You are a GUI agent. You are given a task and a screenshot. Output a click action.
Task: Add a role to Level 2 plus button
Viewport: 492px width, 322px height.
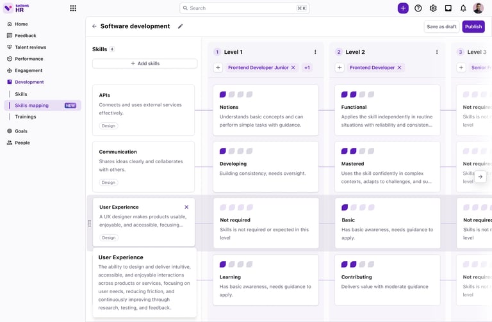(x=340, y=67)
